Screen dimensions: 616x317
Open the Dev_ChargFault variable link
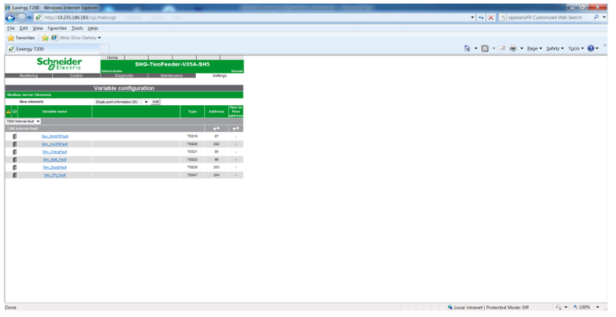55,152
